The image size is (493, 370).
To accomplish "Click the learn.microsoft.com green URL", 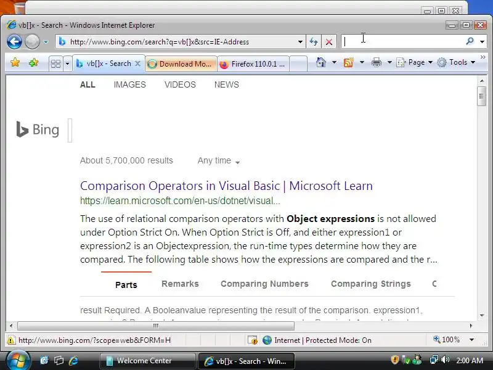I will pyautogui.click(x=180, y=201).
